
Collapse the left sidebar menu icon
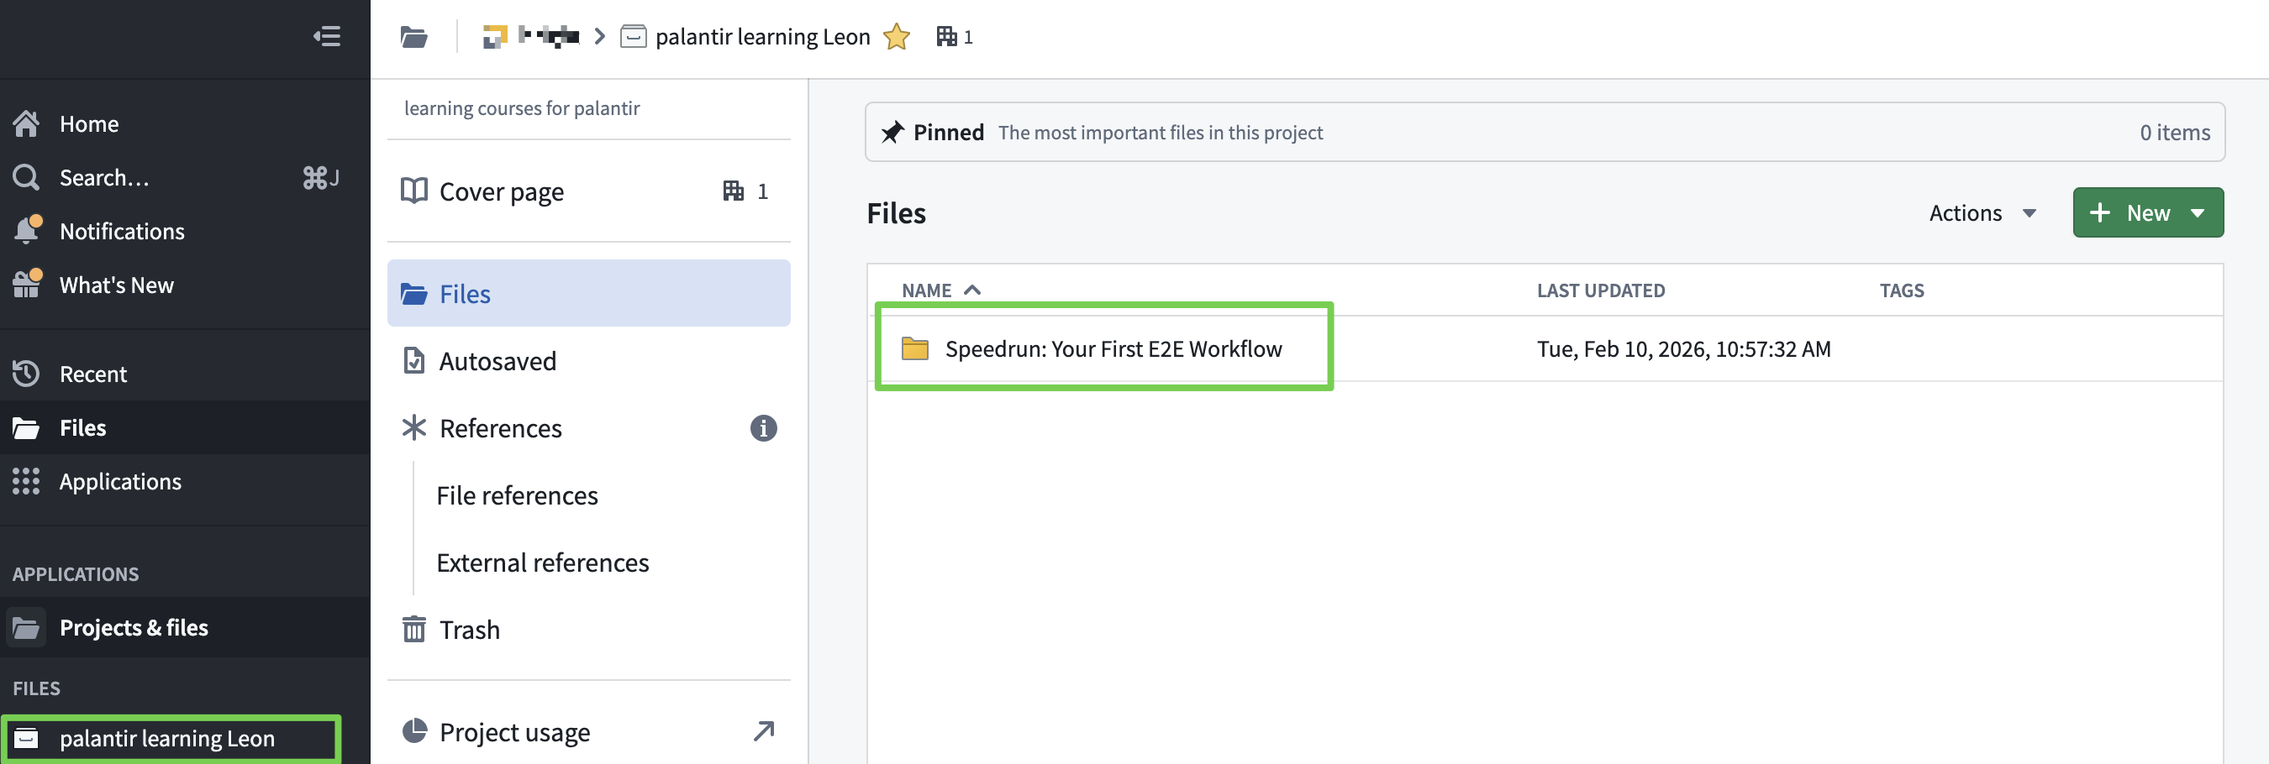point(327,36)
